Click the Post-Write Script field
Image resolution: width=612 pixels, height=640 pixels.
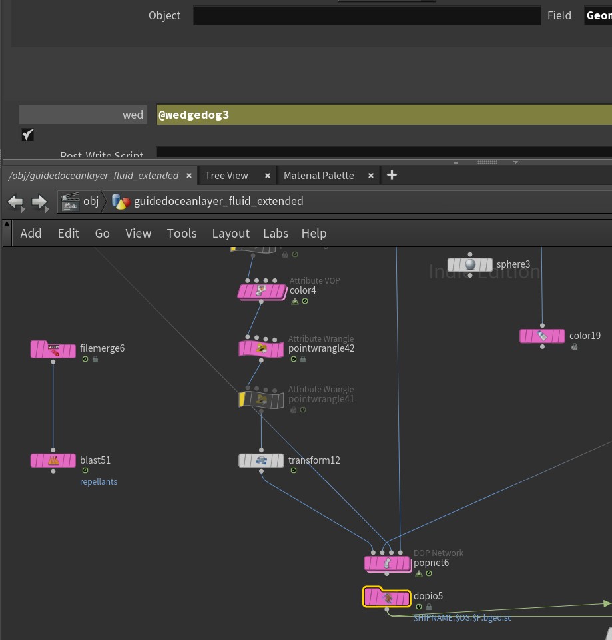click(x=384, y=153)
